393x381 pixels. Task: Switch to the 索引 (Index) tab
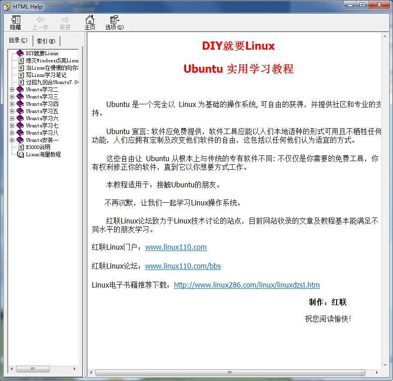click(46, 41)
